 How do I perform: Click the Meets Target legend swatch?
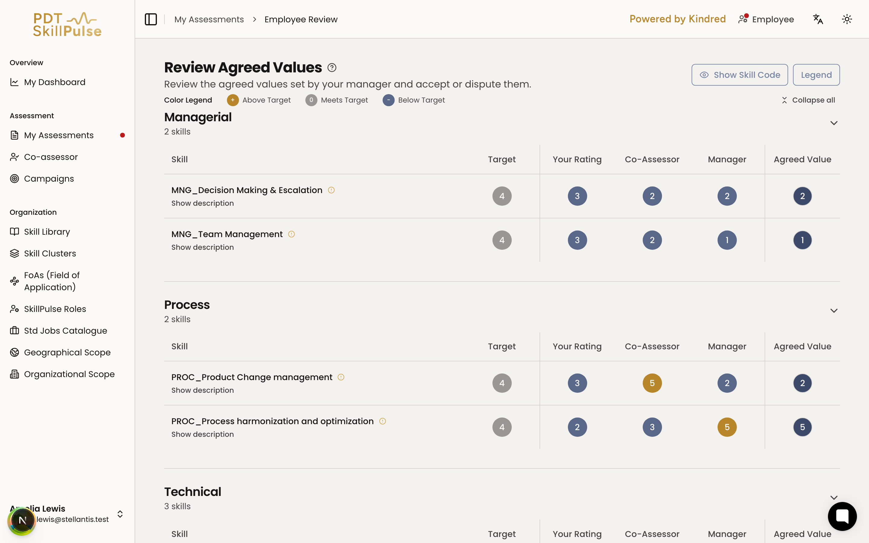pyautogui.click(x=311, y=100)
